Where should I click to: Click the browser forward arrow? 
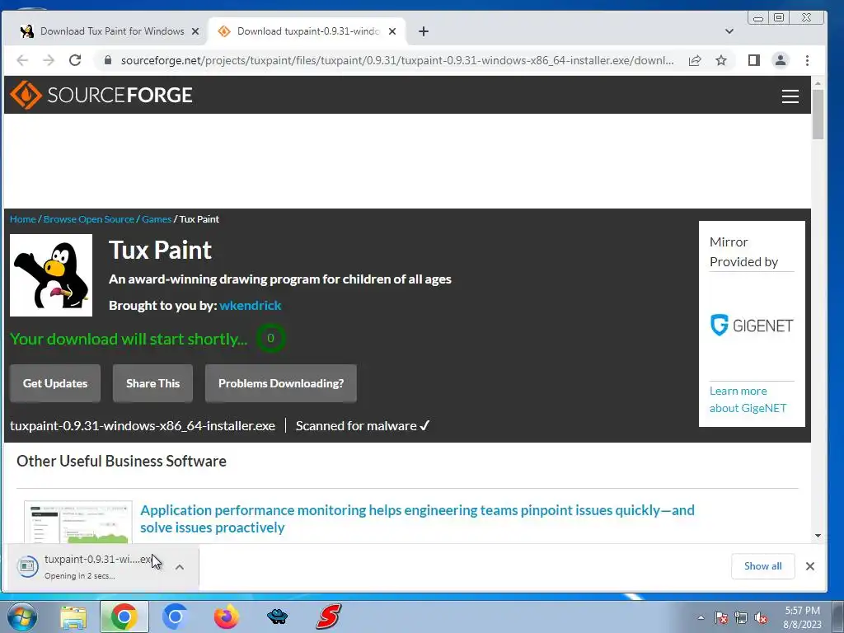(49, 60)
